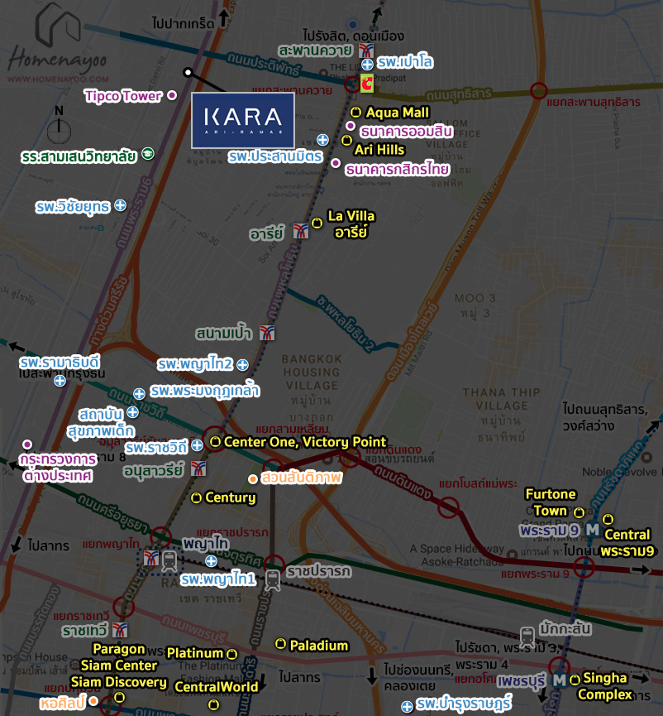The height and width of the screenshot is (716, 663).
Task: Select the BTS icon beside สนามเป้า
Action: [266, 332]
